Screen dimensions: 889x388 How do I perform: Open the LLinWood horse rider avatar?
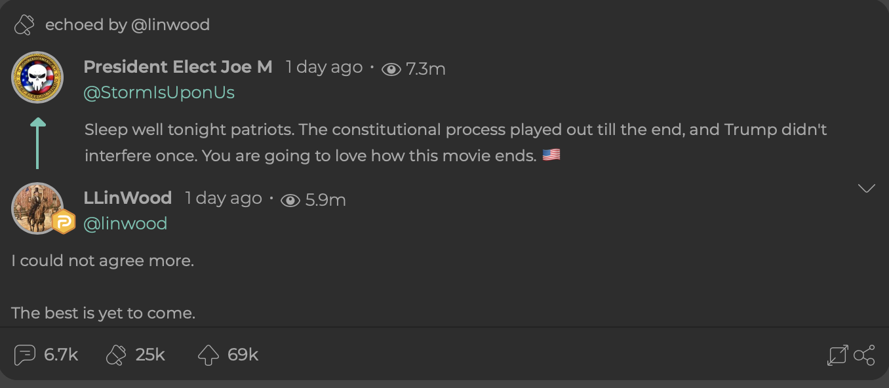coord(37,208)
